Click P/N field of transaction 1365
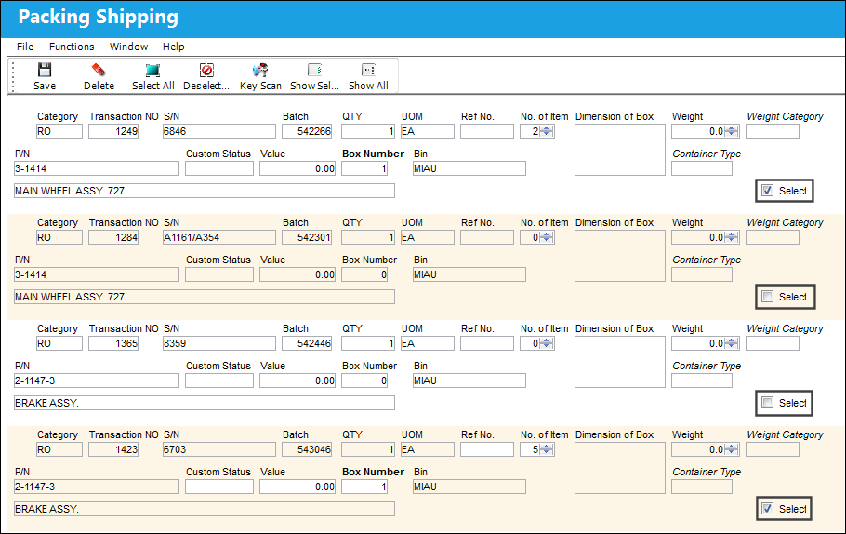 pyautogui.click(x=97, y=380)
